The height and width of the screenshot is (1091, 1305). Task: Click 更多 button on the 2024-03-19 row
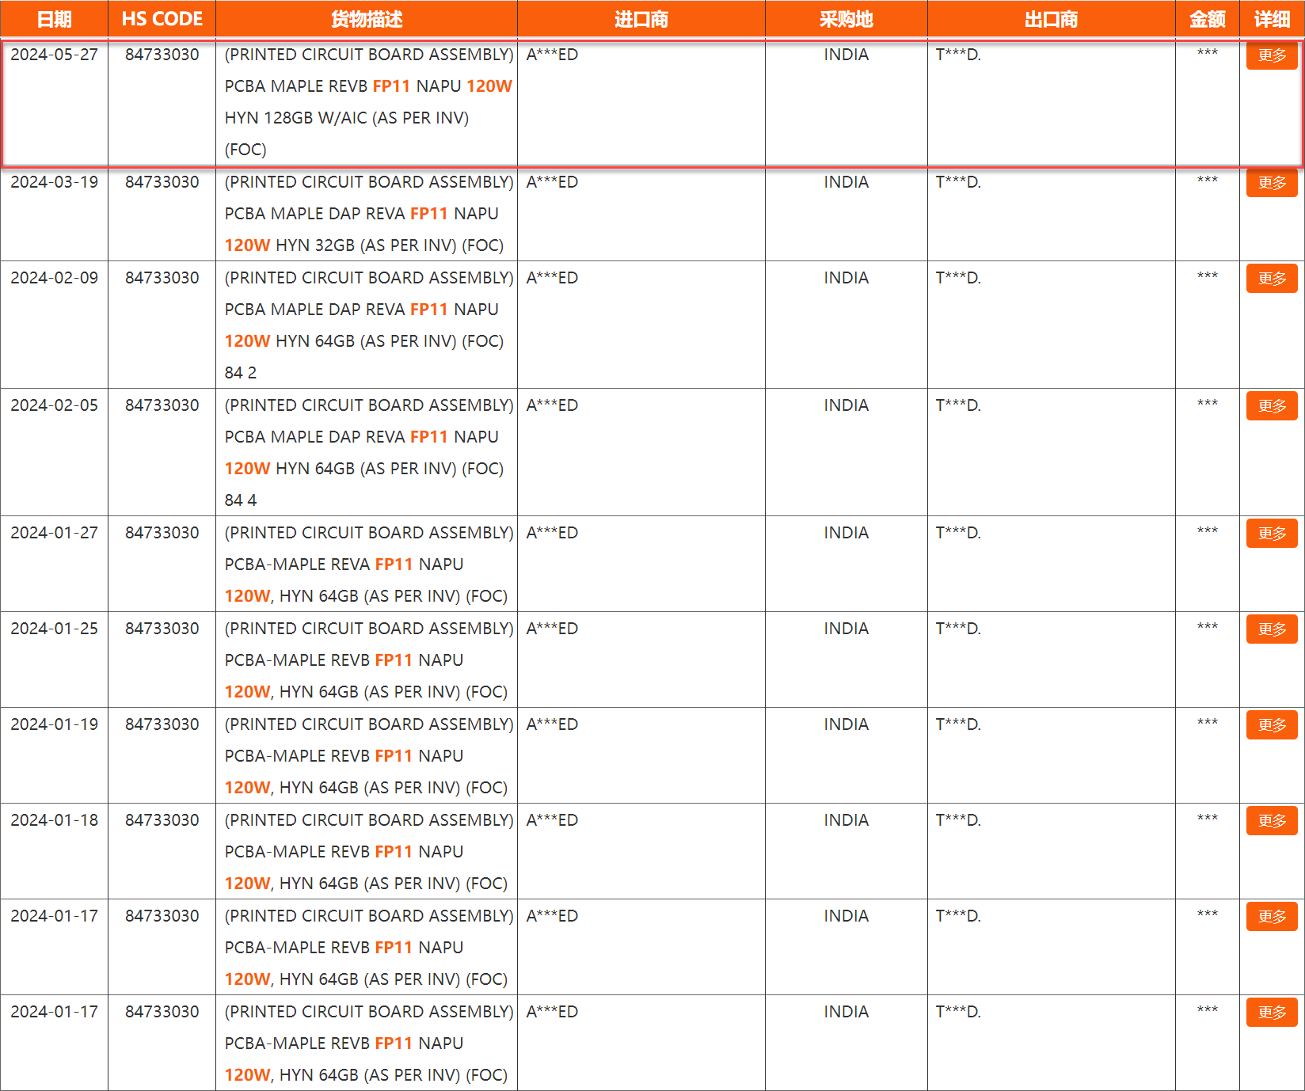[x=1271, y=183]
